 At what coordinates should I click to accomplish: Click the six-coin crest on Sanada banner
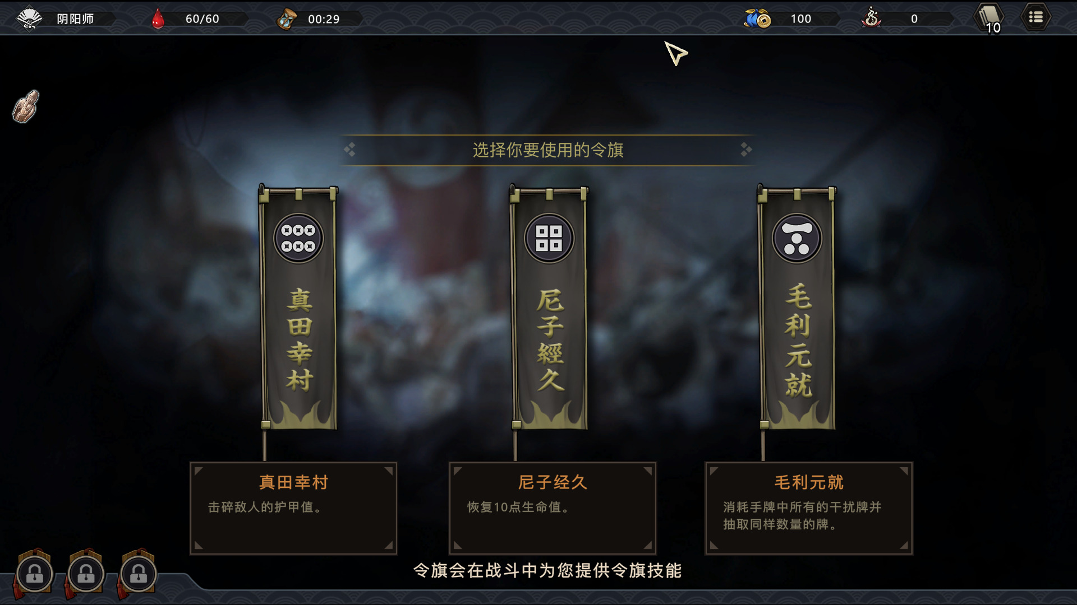click(x=298, y=238)
